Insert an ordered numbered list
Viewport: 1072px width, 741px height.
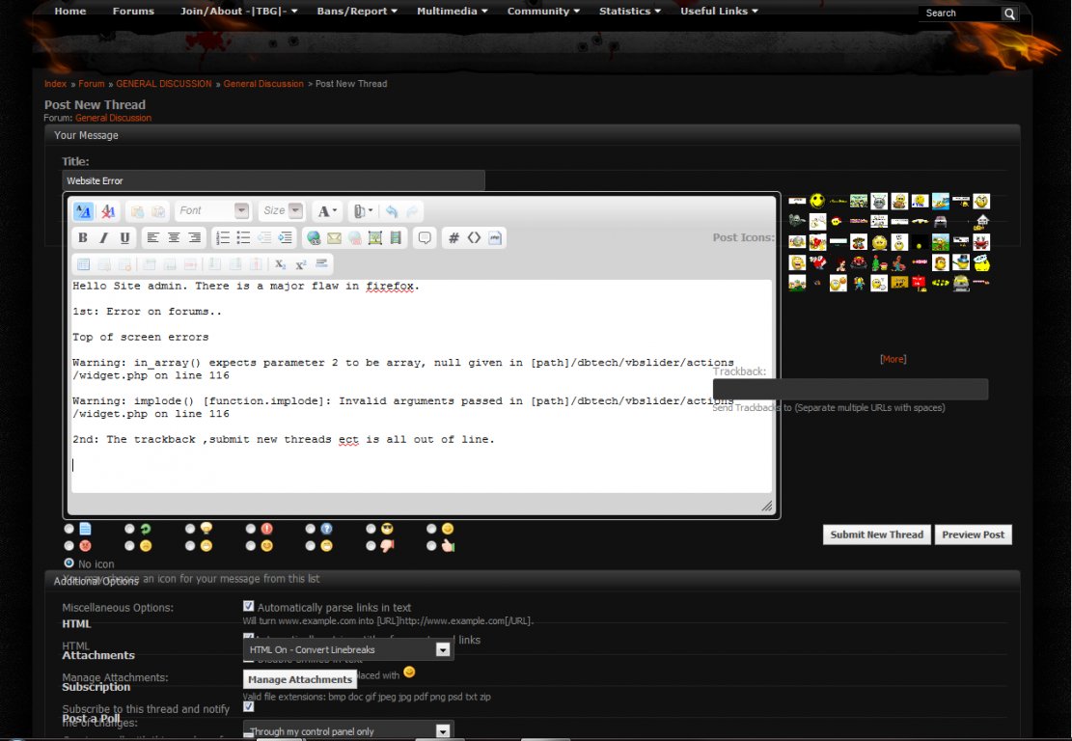(x=223, y=238)
